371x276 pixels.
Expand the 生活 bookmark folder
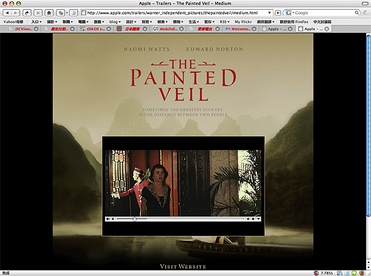point(194,22)
